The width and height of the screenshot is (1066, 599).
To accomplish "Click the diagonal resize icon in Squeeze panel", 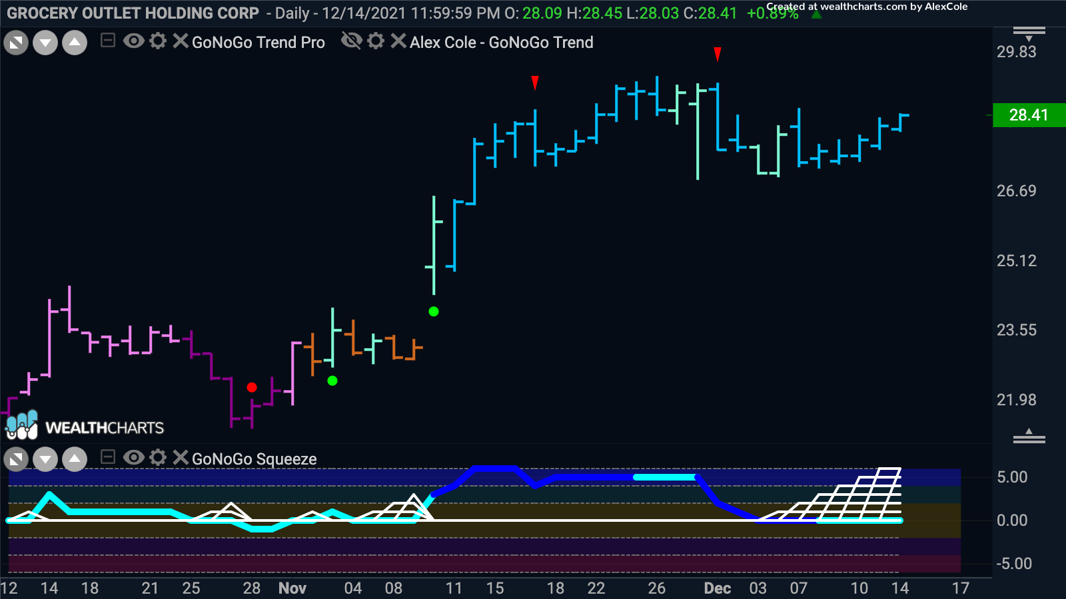I will pos(16,459).
